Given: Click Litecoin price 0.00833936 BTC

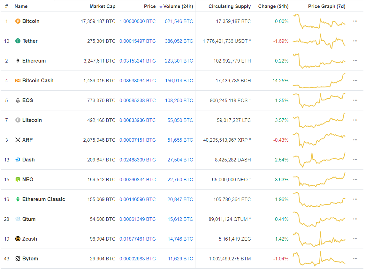Looking at the screenshot, I should pyautogui.click(x=138, y=120).
